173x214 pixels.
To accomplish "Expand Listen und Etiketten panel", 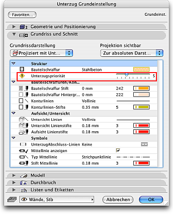I will click(x=14, y=190).
